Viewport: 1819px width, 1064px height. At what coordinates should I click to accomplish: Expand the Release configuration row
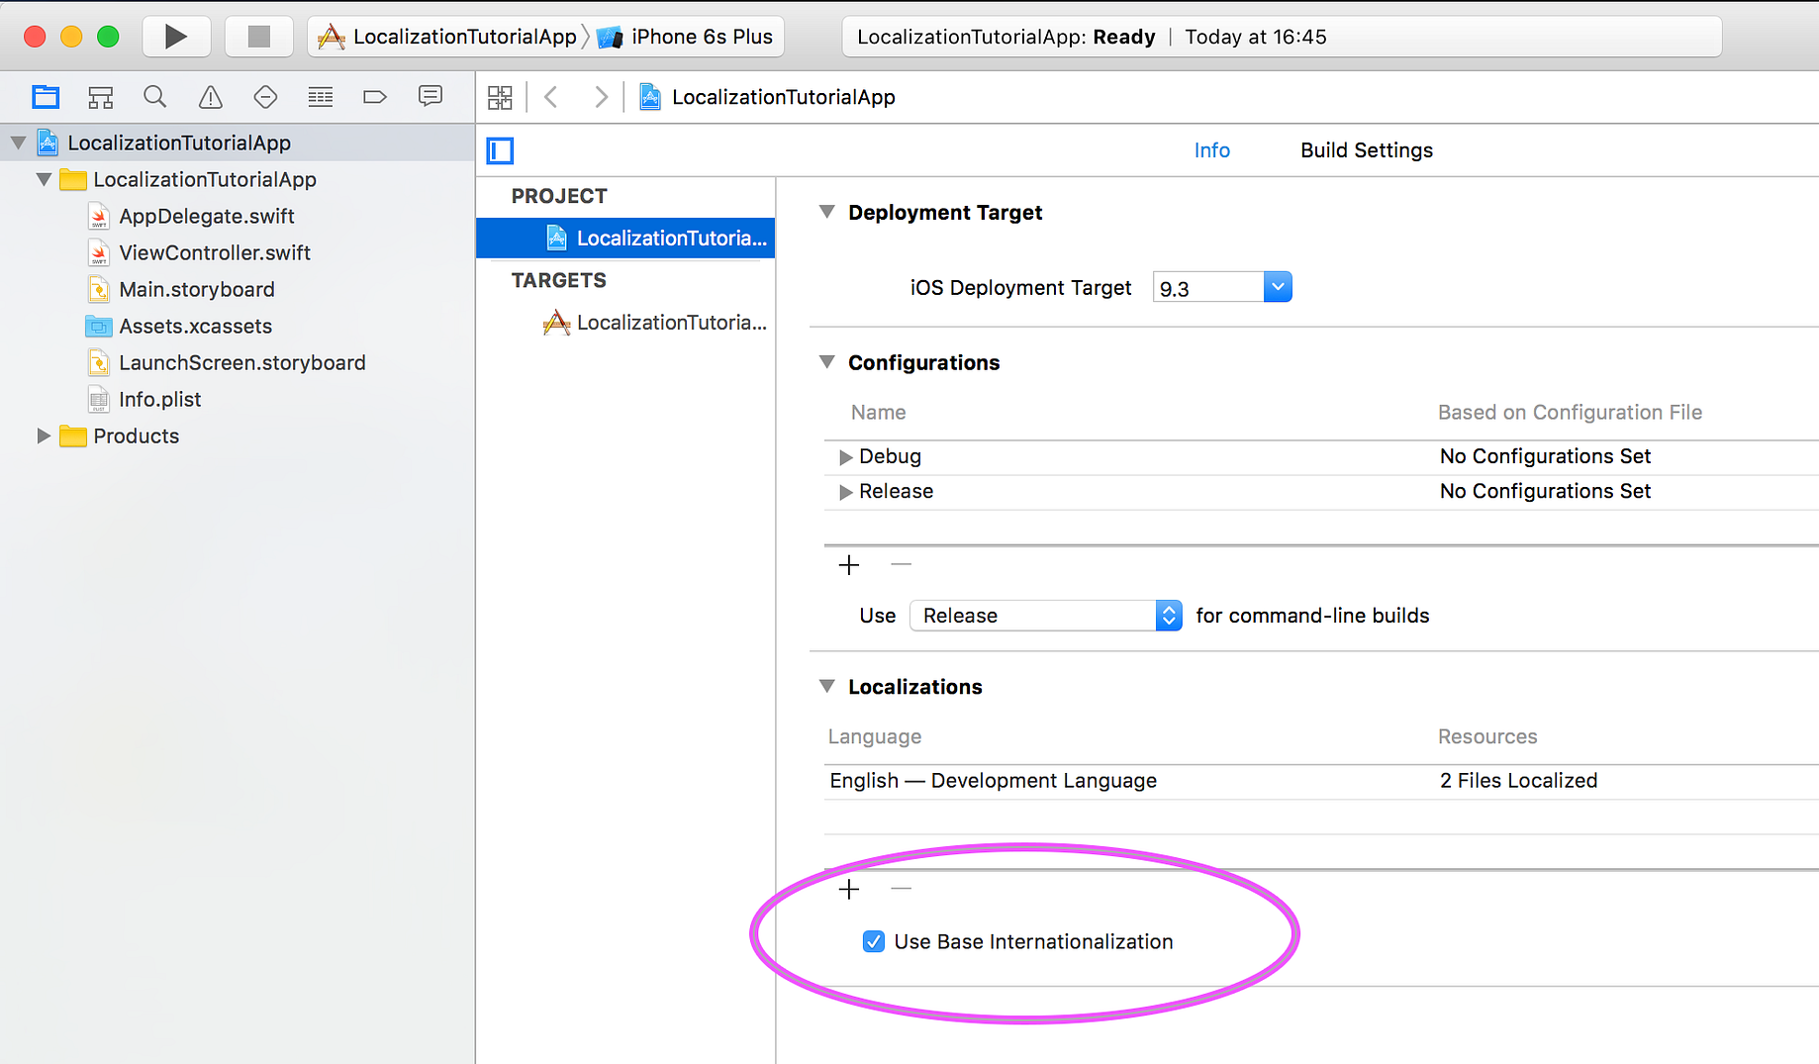pyautogui.click(x=845, y=492)
